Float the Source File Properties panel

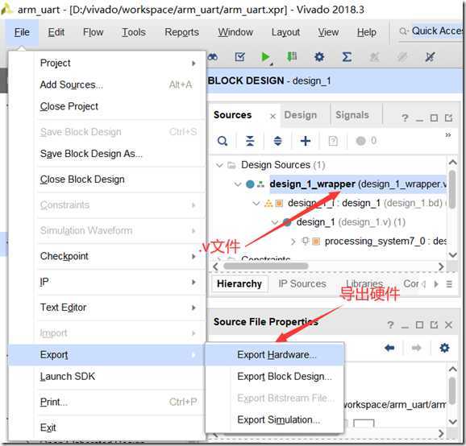tap(434, 325)
